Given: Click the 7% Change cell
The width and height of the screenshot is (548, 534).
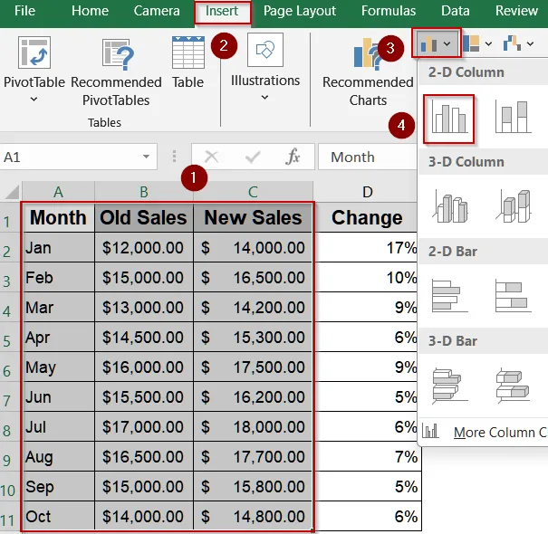Looking at the screenshot, I should point(367,456).
